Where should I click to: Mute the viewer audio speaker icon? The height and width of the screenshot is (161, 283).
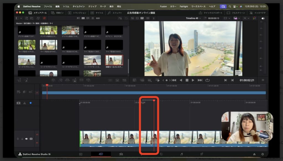(263, 18)
